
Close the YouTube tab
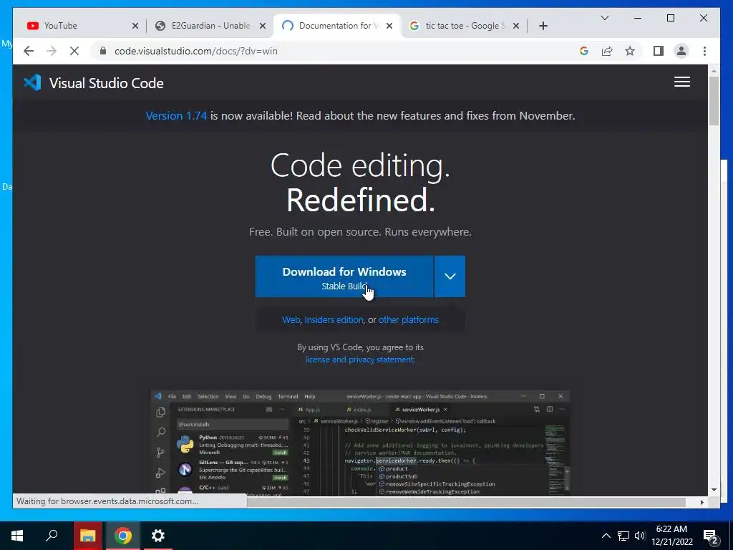pyautogui.click(x=135, y=26)
